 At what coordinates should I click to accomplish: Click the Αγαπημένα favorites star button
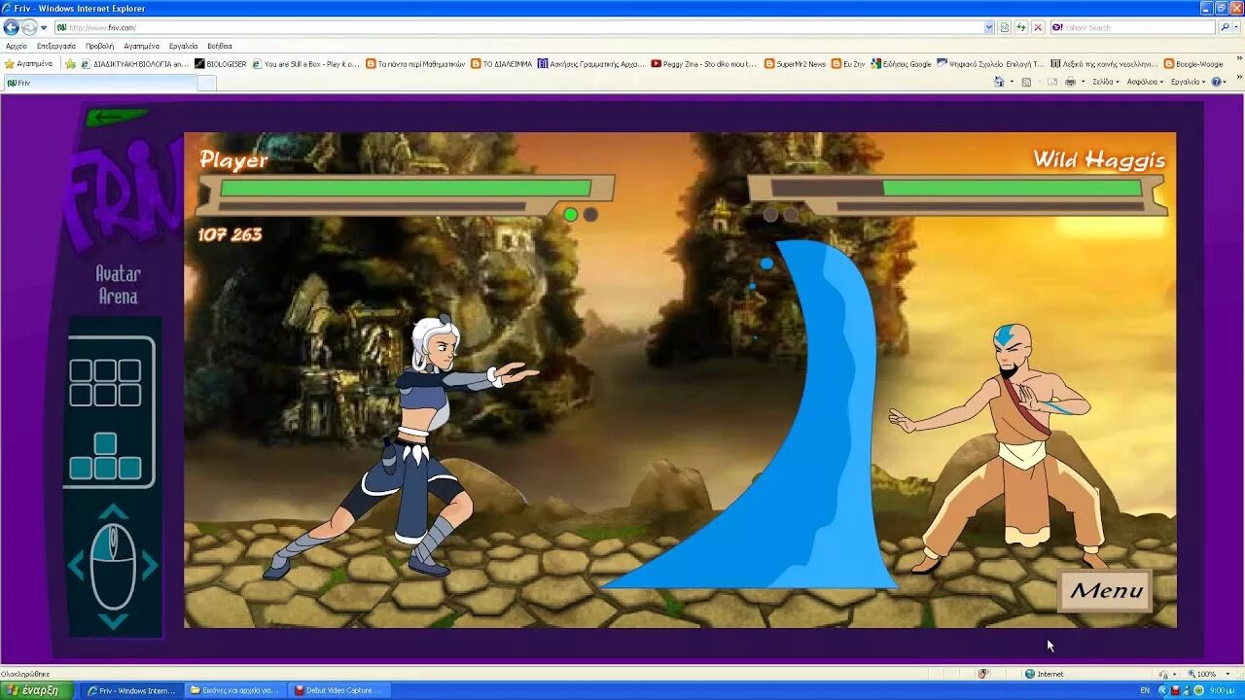(x=29, y=64)
